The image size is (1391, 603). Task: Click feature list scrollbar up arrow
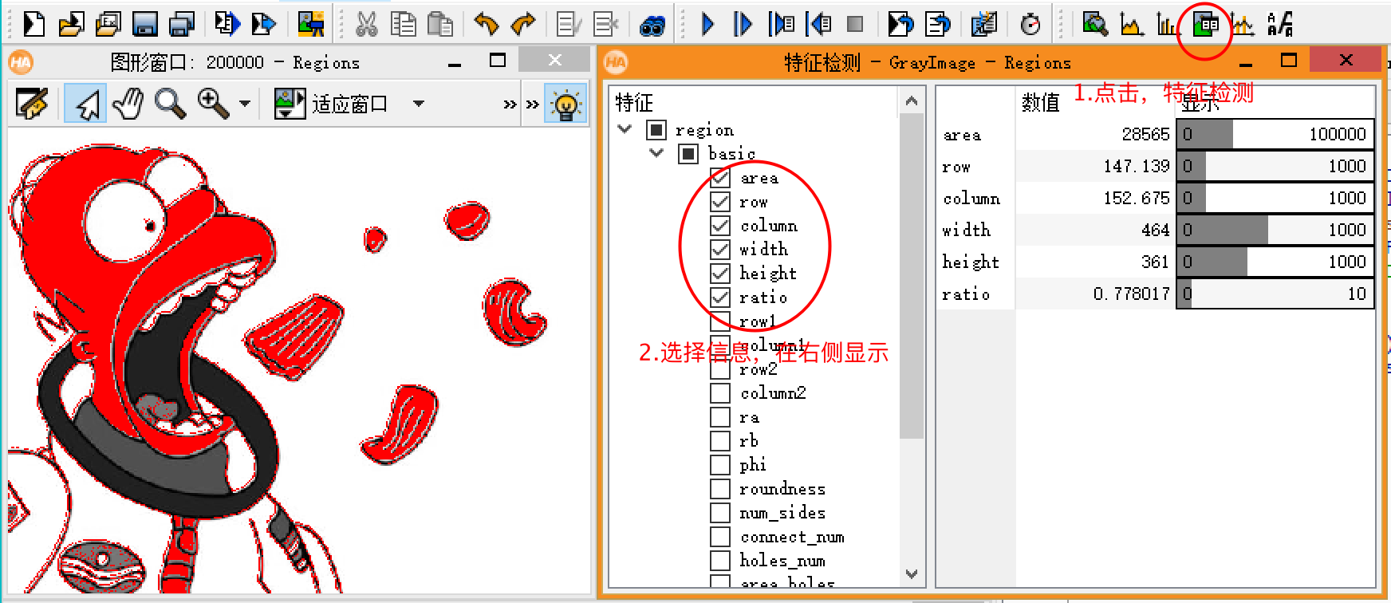pyautogui.click(x=912, y=101)
